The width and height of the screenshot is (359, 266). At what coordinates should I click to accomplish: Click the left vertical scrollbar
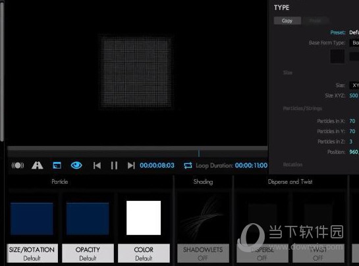(2, 71)
